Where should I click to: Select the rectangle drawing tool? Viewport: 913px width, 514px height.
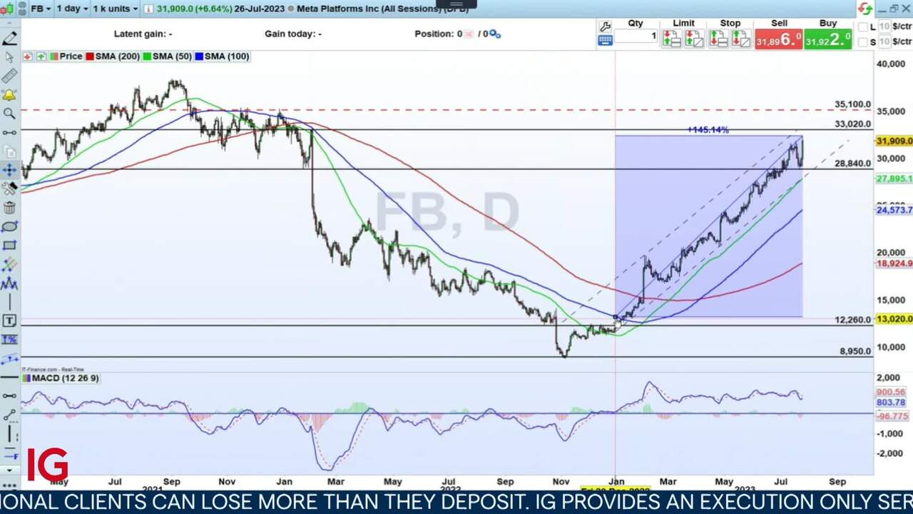[x=9, y=246]
